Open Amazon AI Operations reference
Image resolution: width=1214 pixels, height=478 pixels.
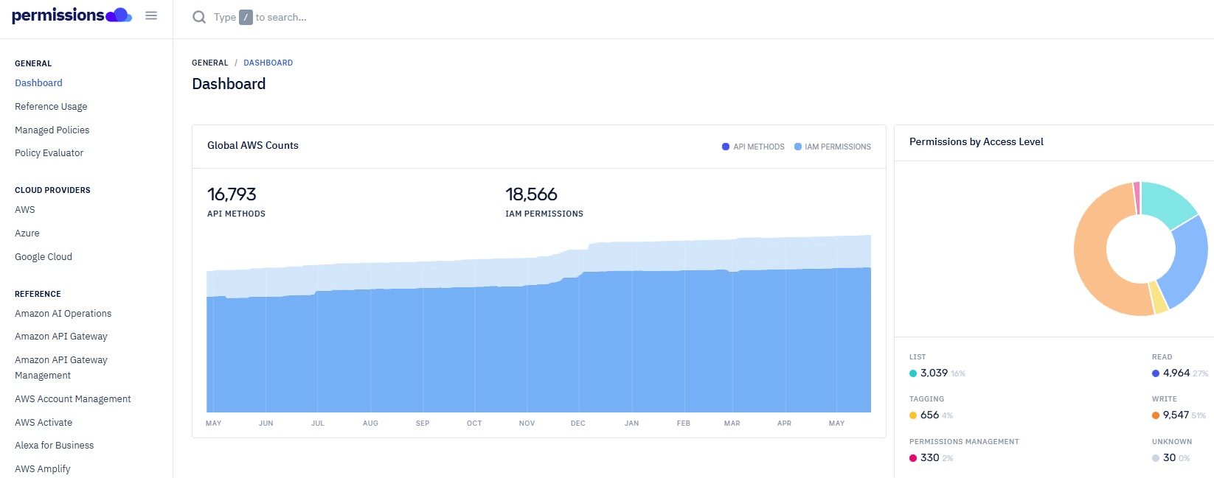(63, 314)
